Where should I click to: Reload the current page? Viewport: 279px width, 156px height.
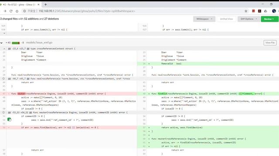click(x=11, y=11)
